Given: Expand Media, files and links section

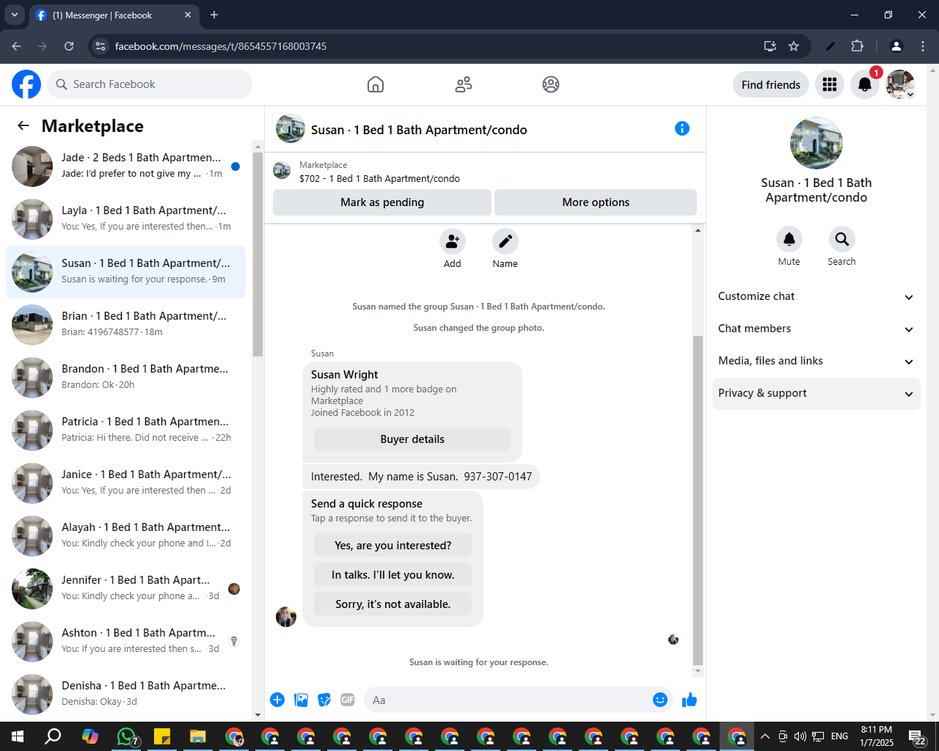Looking at the screenshot, I should pyautogui.click(x=816, y=361).
